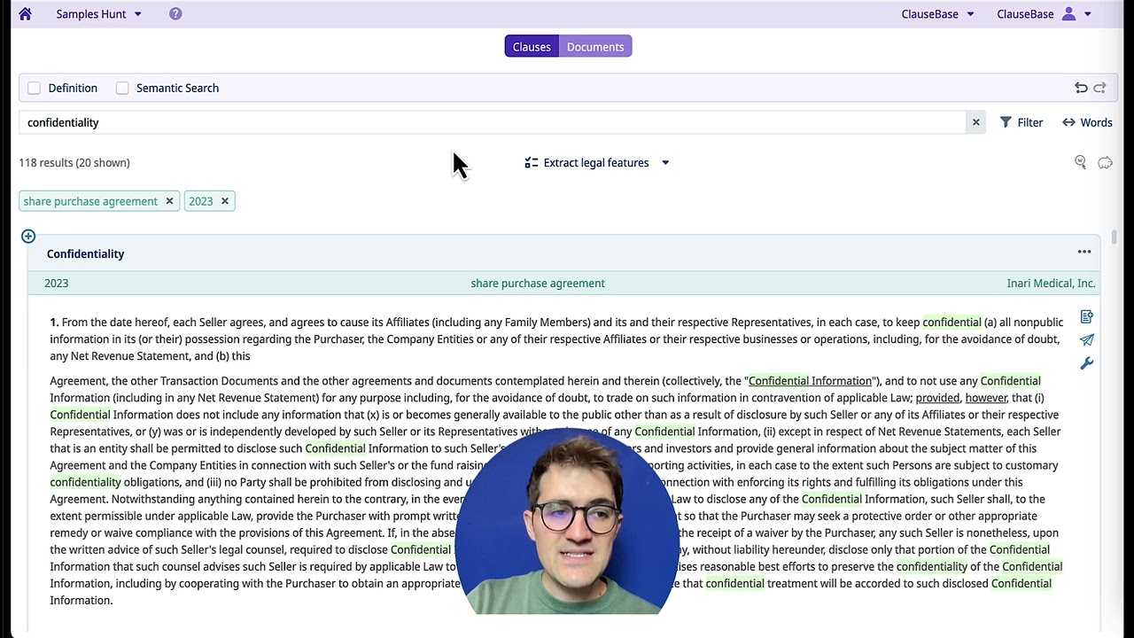Focus the confidentiality search field
The image size is (1134, 638).
pyautogui.click(x=492, y=122)
